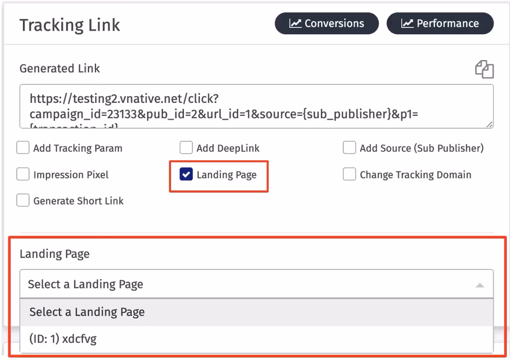510x360 pixels.
Task: Enable the Add Source (Sub Publisher) checkbox
Action: coord(349,148)
